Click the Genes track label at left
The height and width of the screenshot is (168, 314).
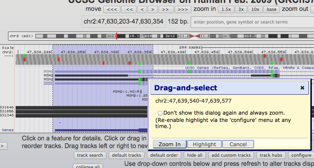(8, 130)
